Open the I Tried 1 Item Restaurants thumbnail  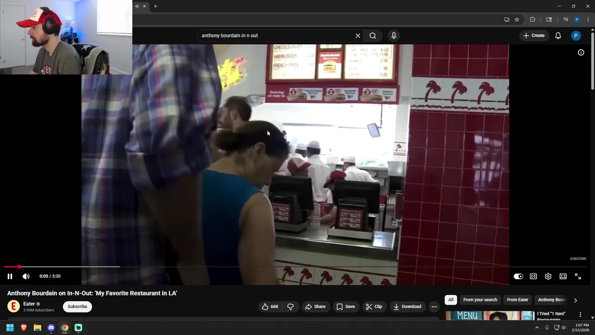click(x=490, y=316)
